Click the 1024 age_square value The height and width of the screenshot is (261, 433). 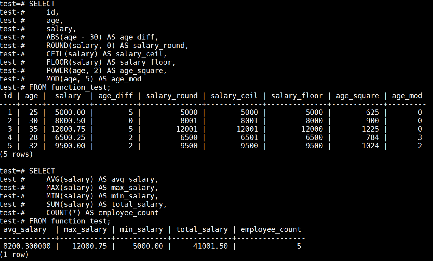370,146
